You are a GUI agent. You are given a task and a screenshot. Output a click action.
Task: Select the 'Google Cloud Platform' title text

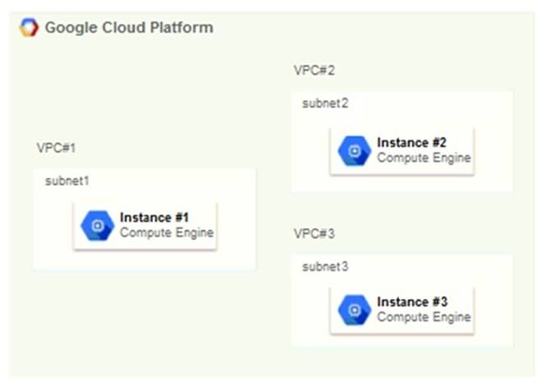129,28
